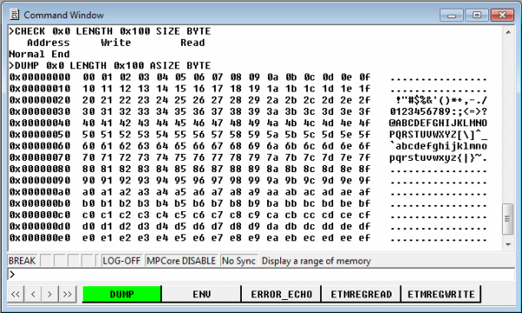Click the scroll down arrow of the output
The height and width of the screenshot is (313, 522).
pyautogui.click(x=508, y=244)
